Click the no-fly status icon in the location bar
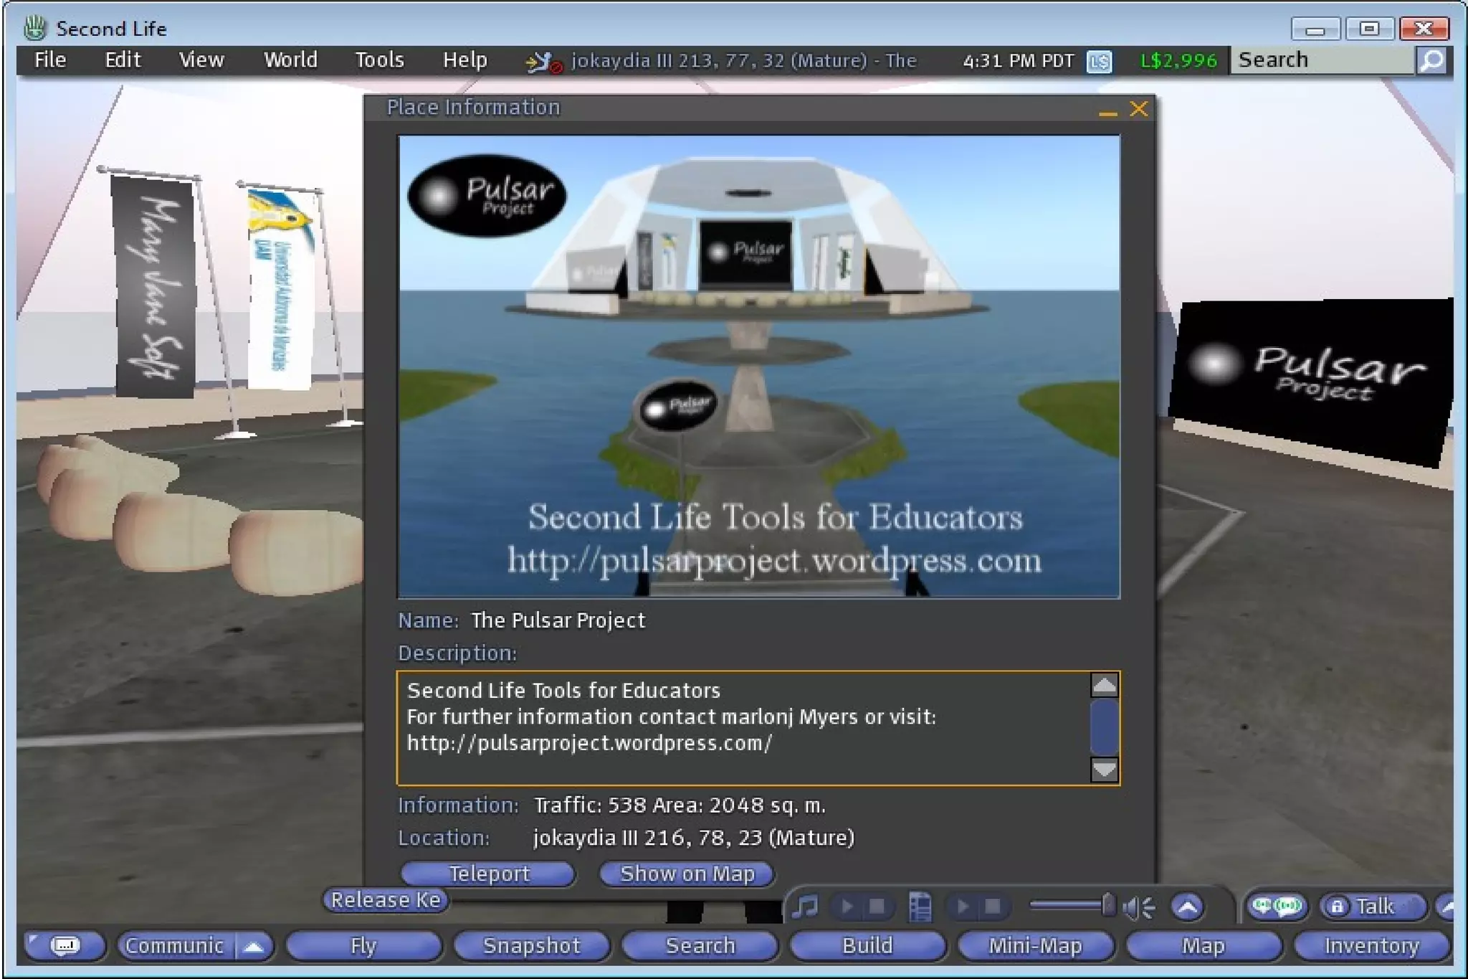The image size is (1468, 979). 543,63
